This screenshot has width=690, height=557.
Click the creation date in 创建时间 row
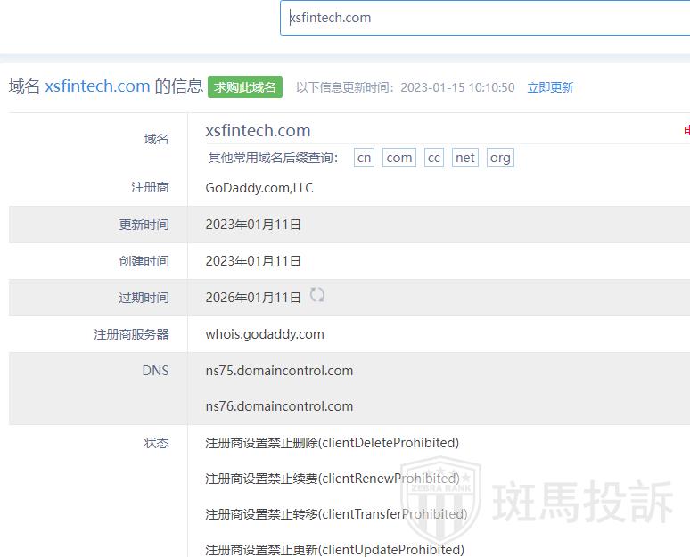tap(253, 261)
